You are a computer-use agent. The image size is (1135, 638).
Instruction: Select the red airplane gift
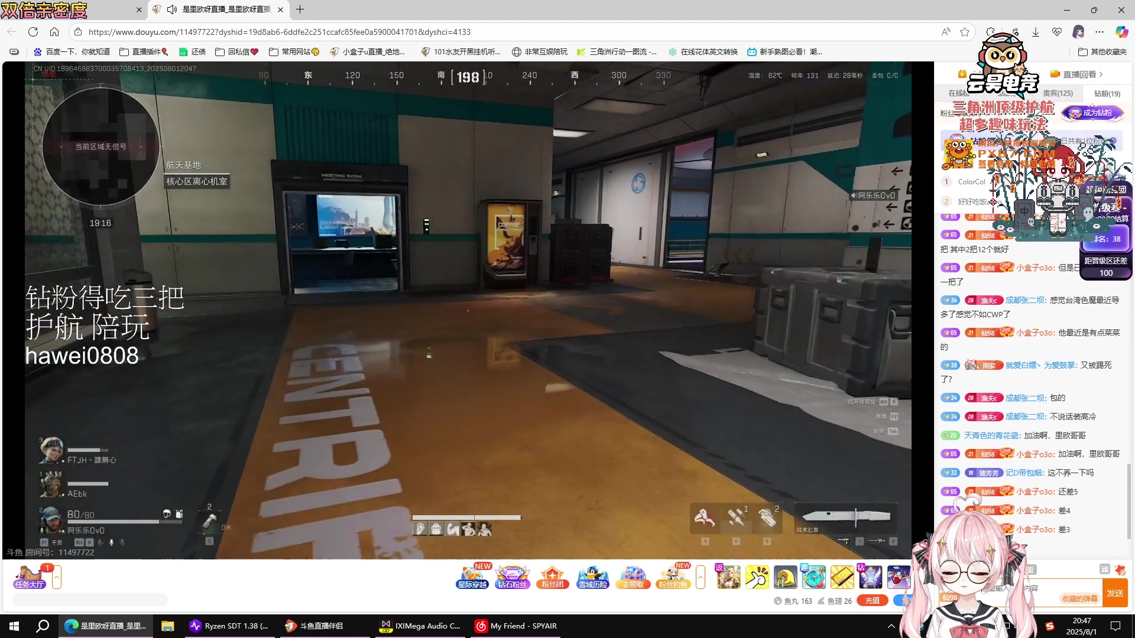(899, 577)
